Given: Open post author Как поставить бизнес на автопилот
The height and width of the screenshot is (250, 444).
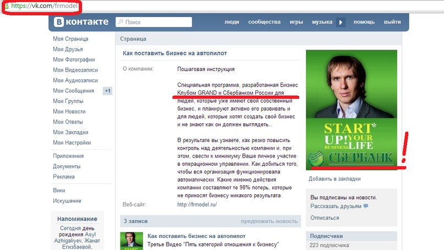Looking at the screenshot, I should coord(196,236).
